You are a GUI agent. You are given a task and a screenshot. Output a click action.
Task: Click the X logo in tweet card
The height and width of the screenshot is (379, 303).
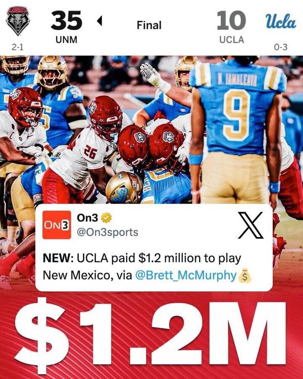point(250,225)
